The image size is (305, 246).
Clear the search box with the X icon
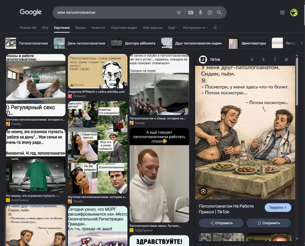[x=179, y=12]
